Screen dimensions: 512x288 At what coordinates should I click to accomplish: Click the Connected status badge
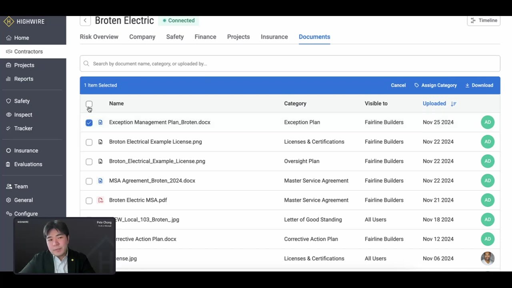[x=178, y=20]
